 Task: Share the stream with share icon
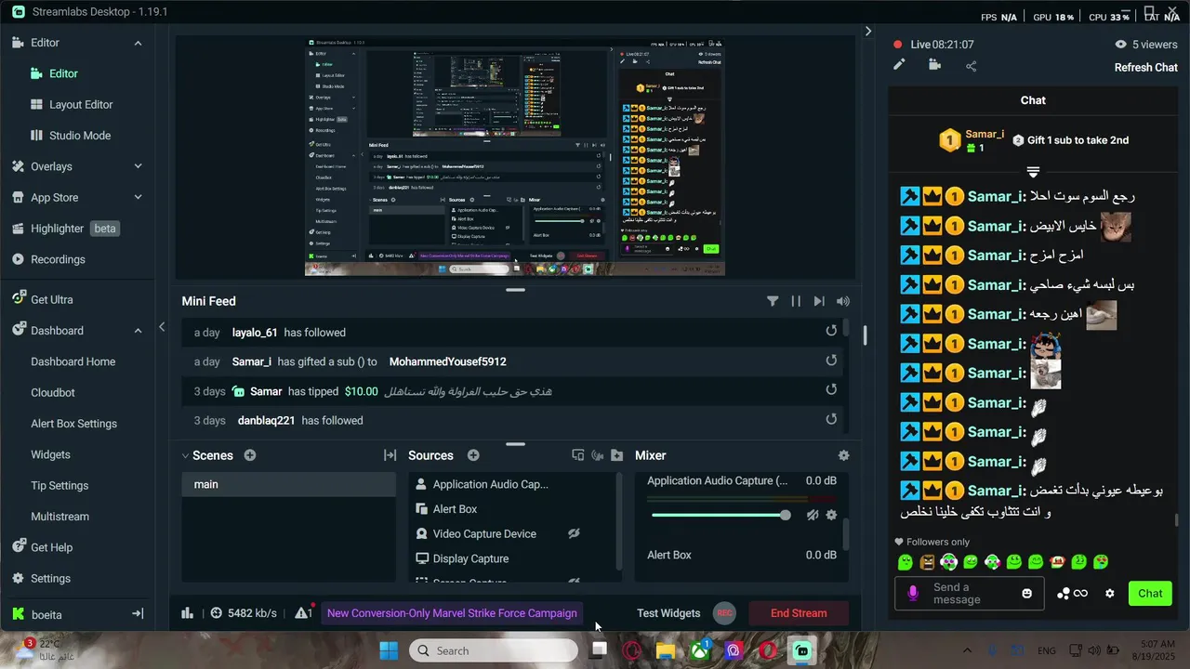[971, 66]
